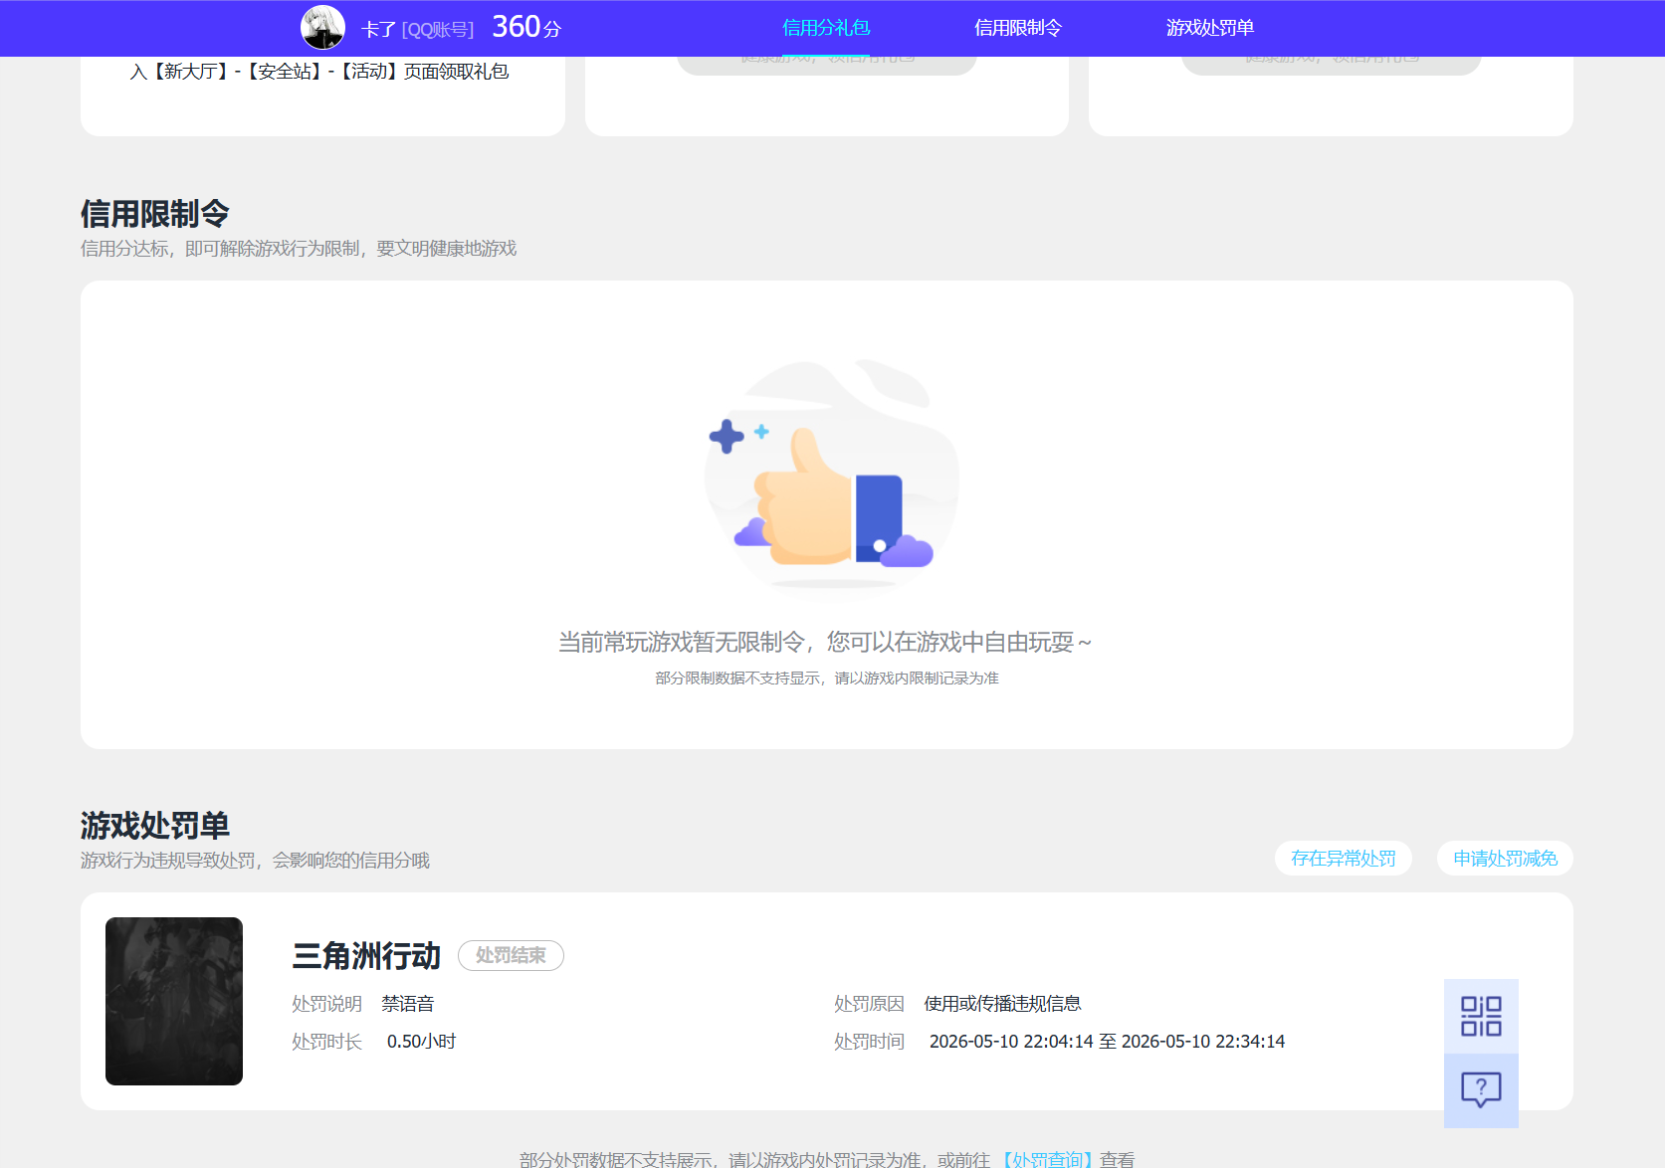Click the user avatar in header
The height and width of the screenshot is (1168, 1665).
tap(323, 28)
